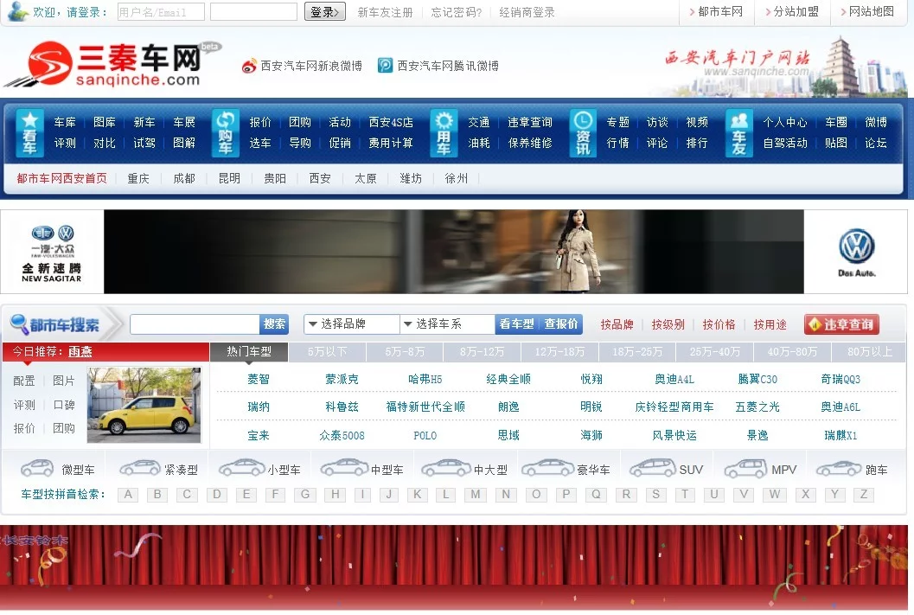Click the 登录 login button

coord(324,11)
